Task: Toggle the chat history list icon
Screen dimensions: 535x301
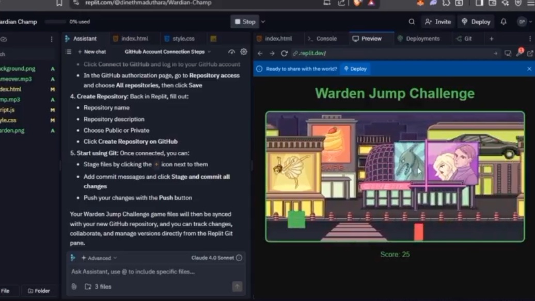Action: pyautogui.click(x=69, y=52)
